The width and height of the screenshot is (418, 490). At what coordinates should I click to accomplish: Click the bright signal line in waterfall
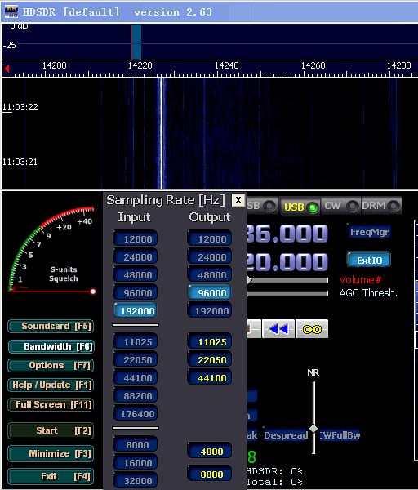coord(162,134)
